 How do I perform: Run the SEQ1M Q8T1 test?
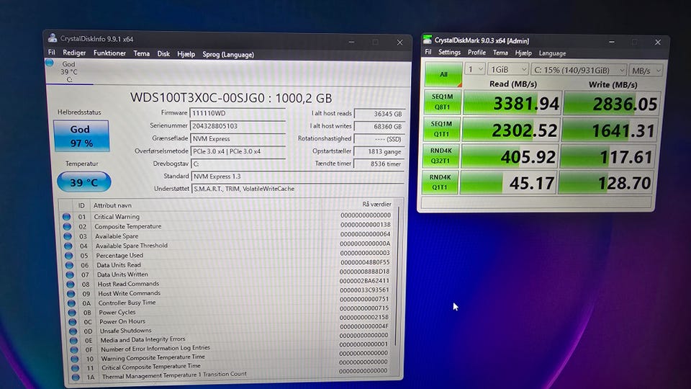(441, 102)
